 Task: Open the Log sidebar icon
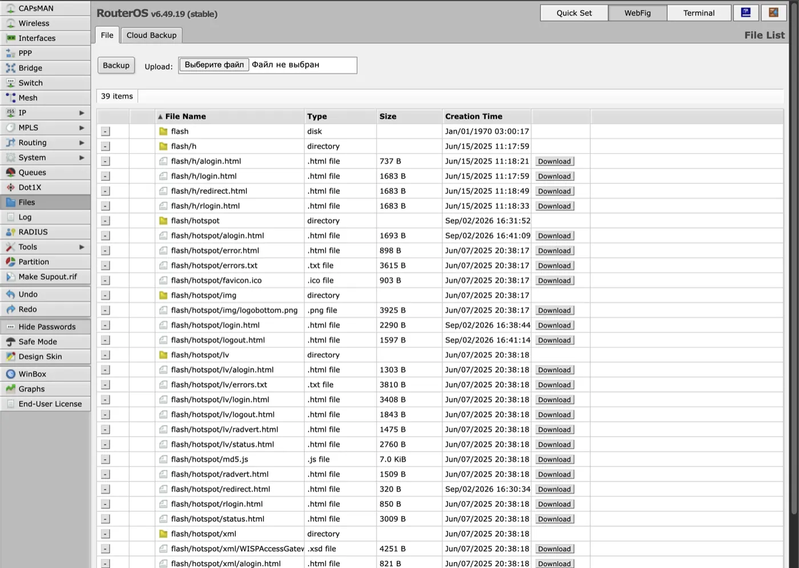(10, 217)
